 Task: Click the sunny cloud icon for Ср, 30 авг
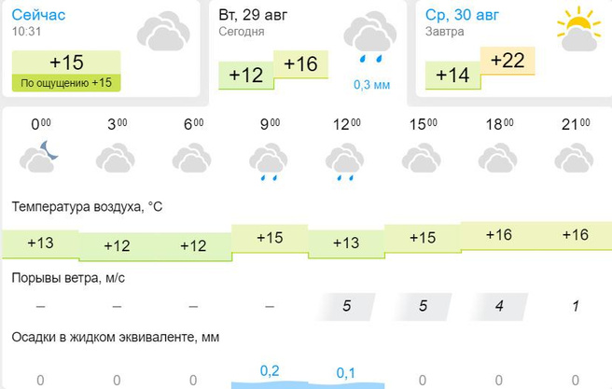point(577,30)
